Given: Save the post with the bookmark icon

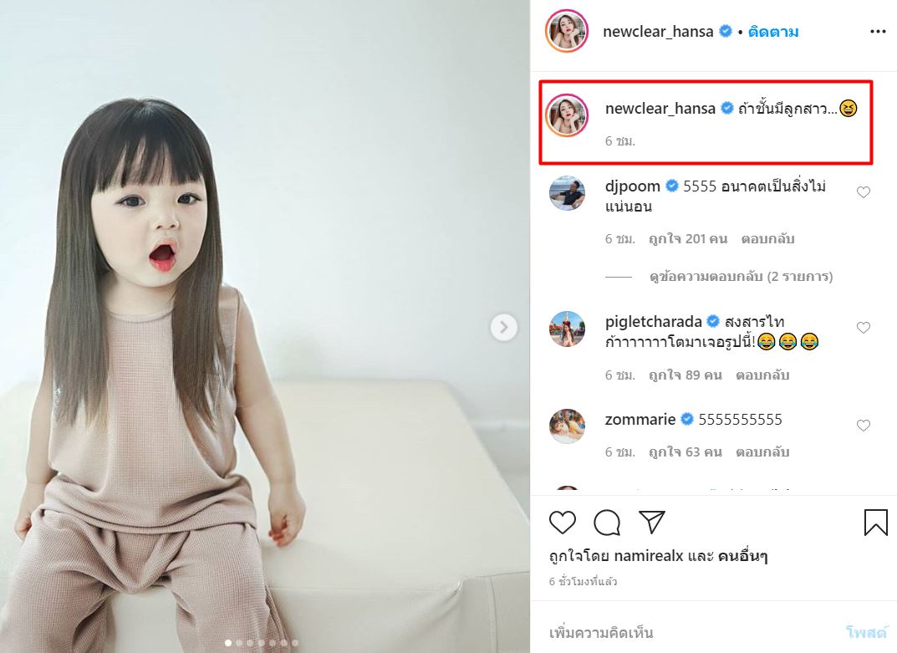Looking at the screenshot, I should click(x=875, y=523).
